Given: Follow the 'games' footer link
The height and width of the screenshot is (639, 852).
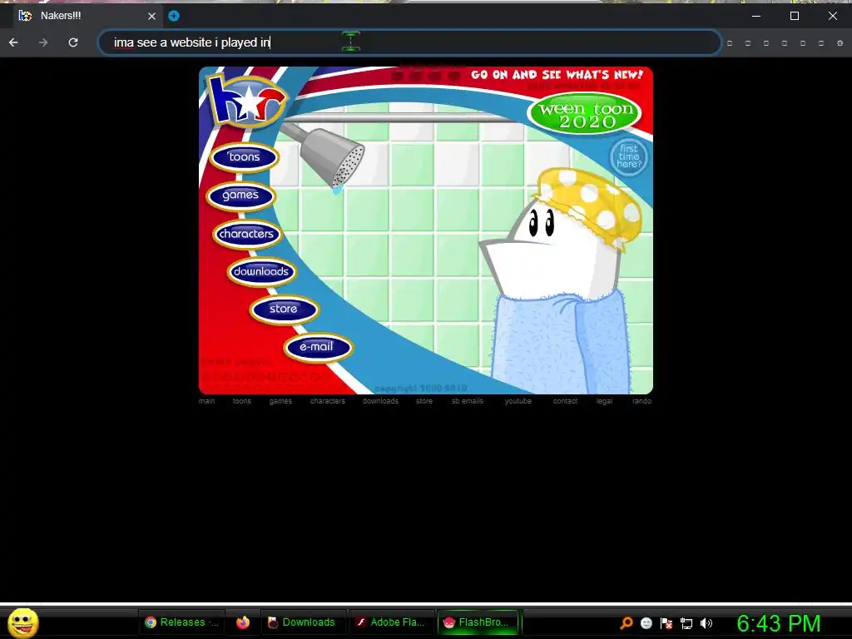Looking at the screenshot, I should 280,401.
